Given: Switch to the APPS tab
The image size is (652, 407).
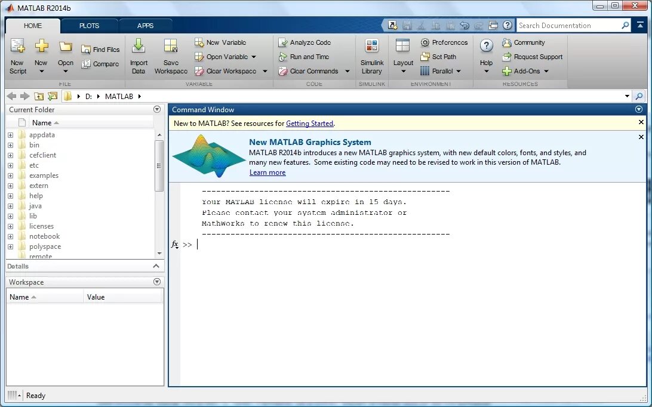Looking at the screenshot, I should [x=146, y=26].
